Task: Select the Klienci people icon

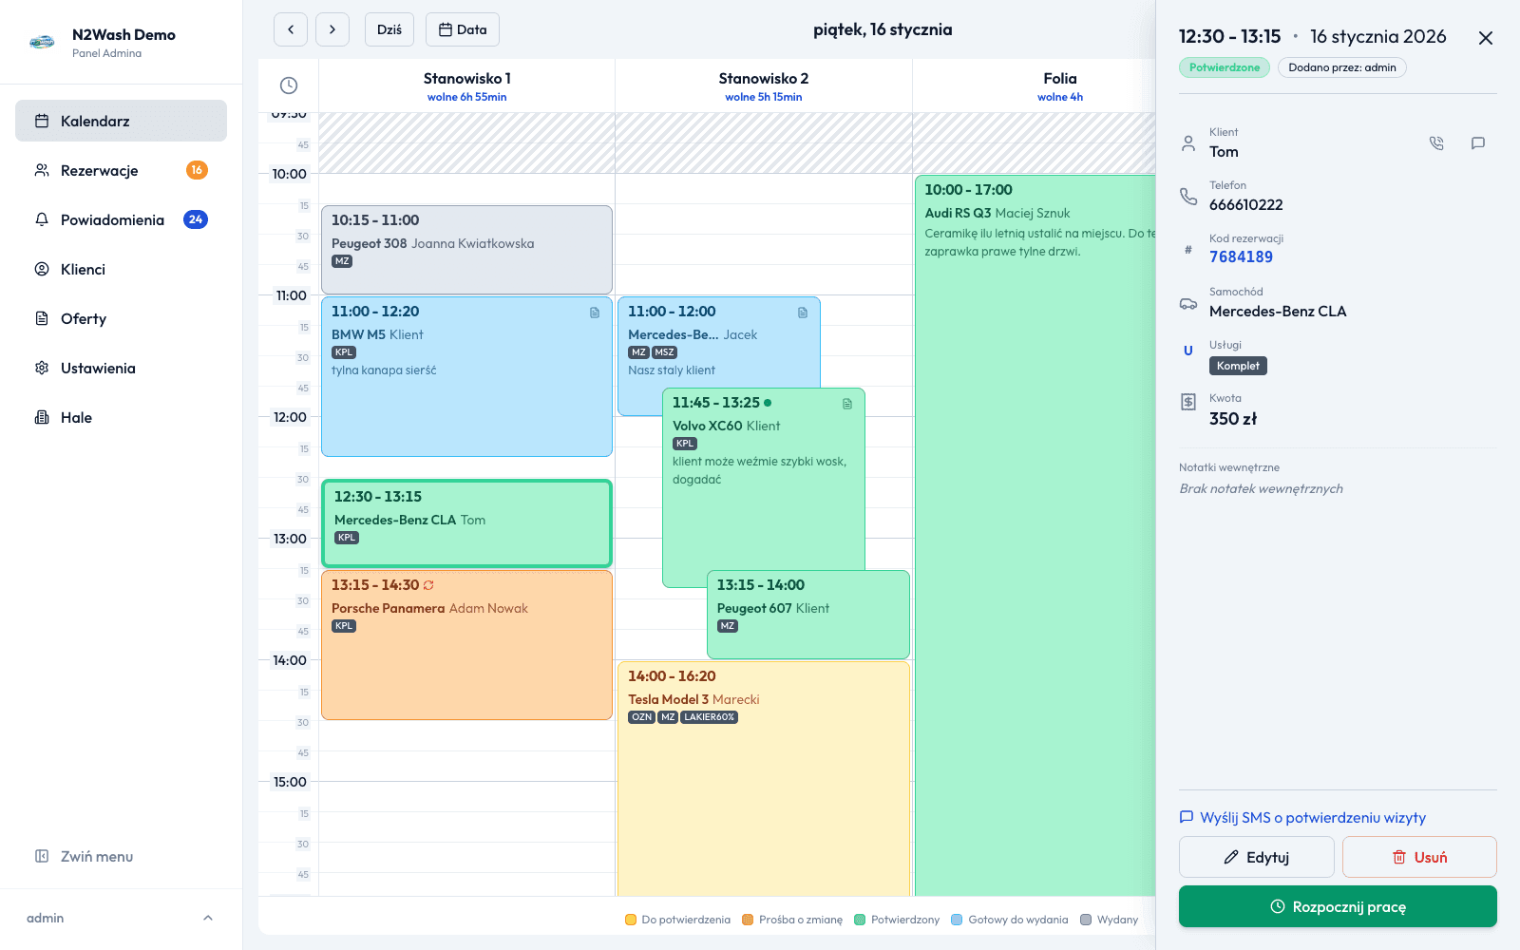Action: click(x=42, y=269)
